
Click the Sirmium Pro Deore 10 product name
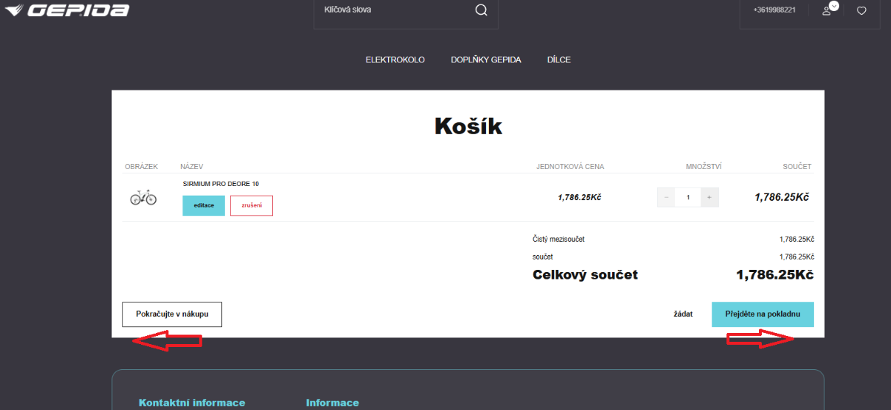[220, 184]
